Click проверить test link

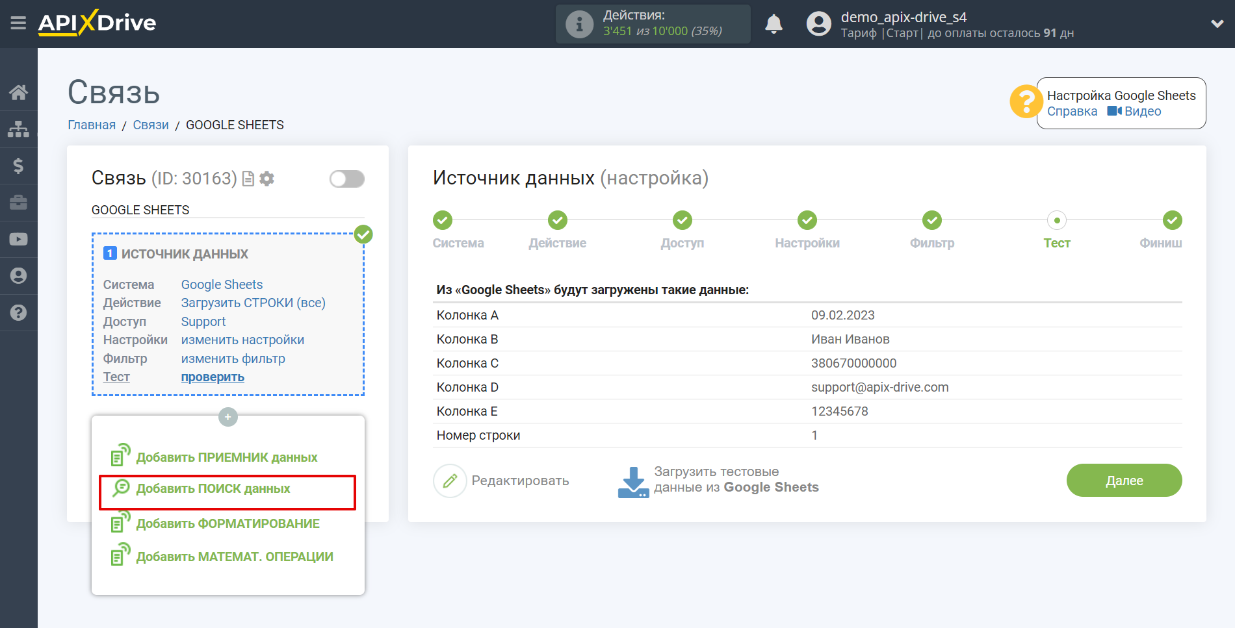213,377
